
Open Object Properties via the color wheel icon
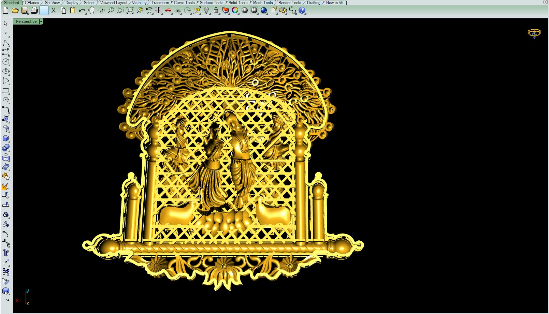pos(235,11)
